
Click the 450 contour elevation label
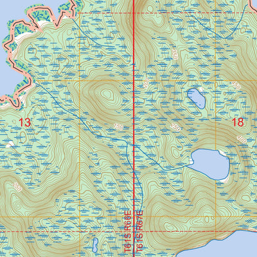point(236,85)
